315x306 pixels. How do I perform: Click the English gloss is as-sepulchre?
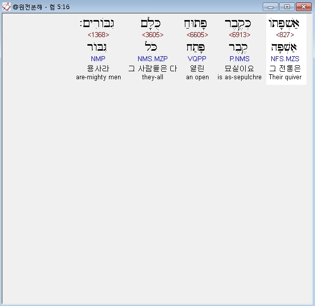click(240, 77)
